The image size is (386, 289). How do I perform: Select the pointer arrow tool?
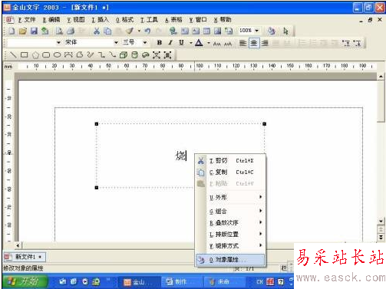[285, 31]
